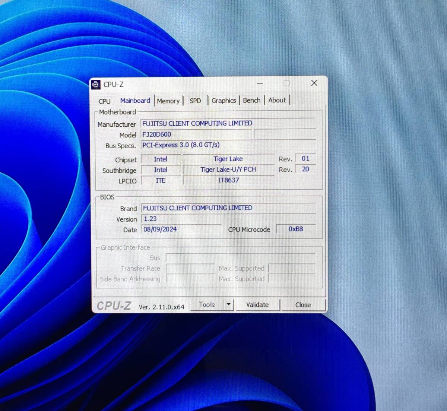447x411 pixels.
Task: Select the Mainboard tab
Action: pos(135,101)
